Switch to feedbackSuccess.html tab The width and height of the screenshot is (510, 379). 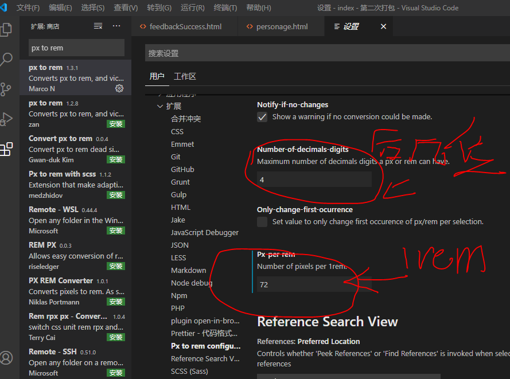tap(185, 26)
